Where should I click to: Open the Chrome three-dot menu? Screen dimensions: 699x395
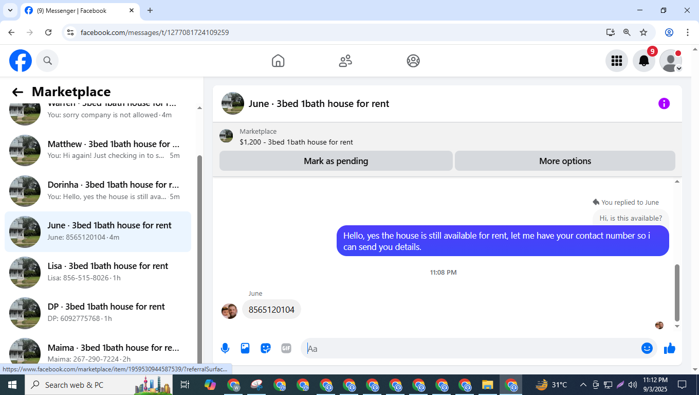pos(688,32)
